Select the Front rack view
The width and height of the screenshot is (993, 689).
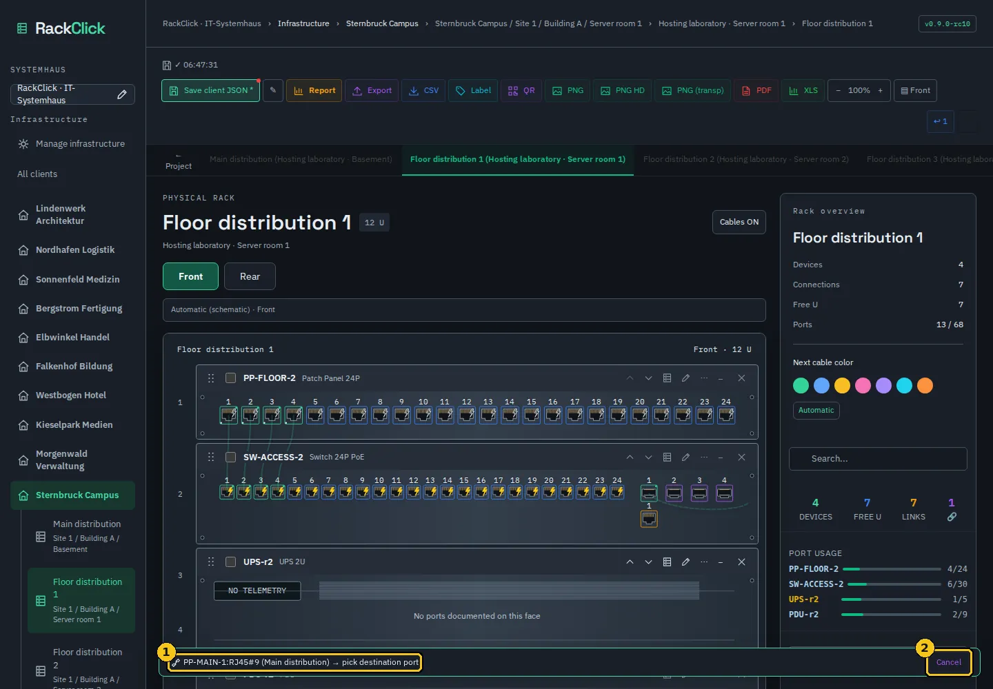point(190,276)
